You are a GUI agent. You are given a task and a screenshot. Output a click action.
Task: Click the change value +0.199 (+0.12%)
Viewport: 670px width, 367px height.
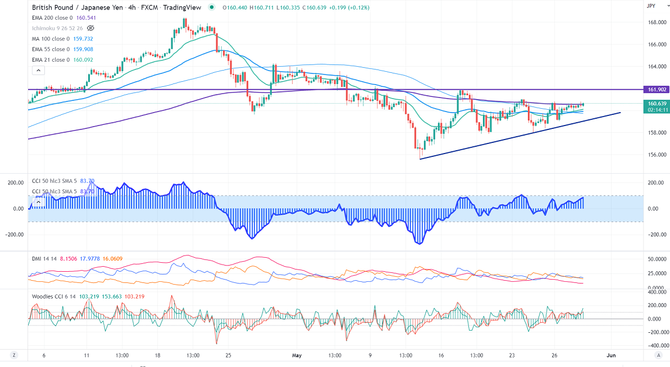tap(349, 8)
